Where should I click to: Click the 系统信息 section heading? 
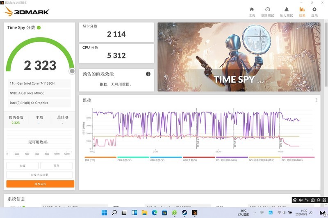pos(16,199)
